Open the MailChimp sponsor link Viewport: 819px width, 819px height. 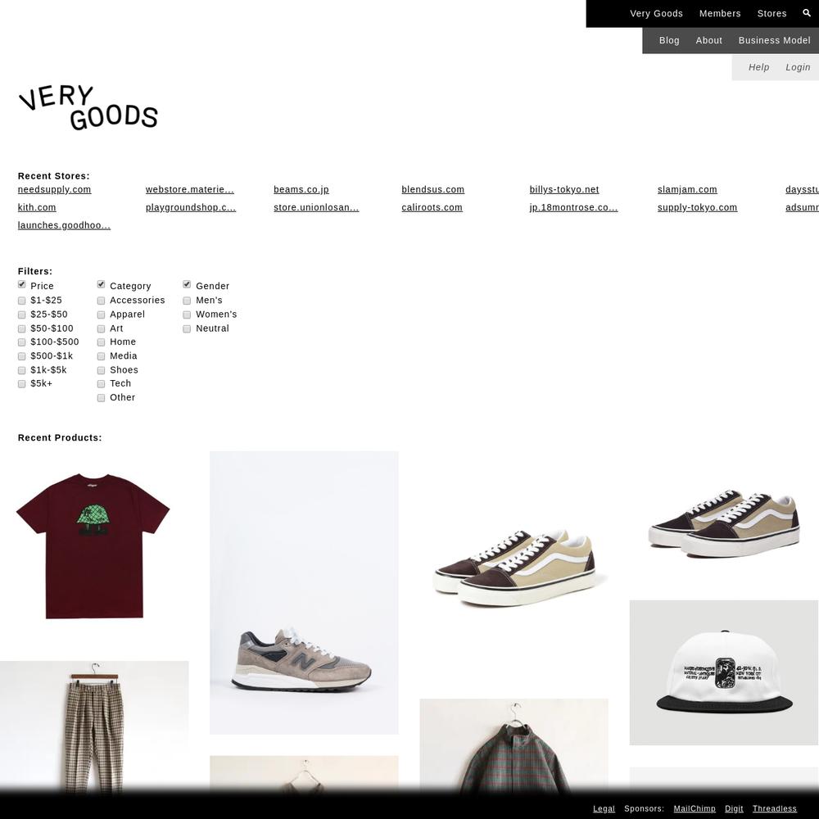pos(695,808)
